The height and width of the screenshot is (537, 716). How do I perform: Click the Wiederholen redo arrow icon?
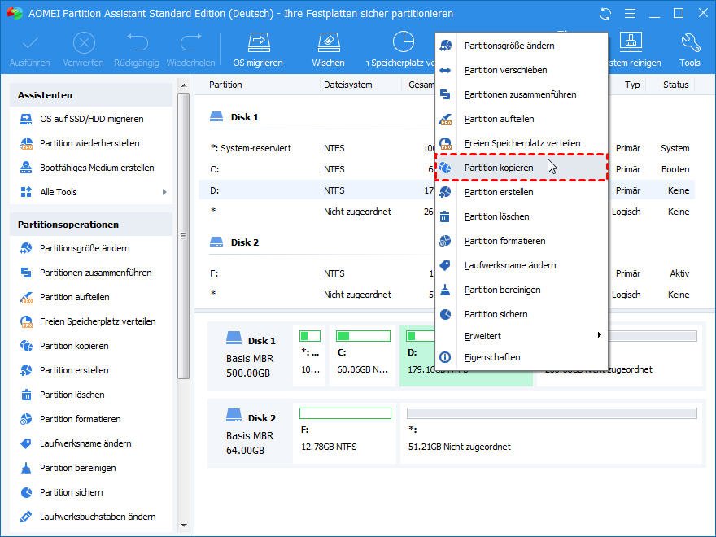(191, 43)
